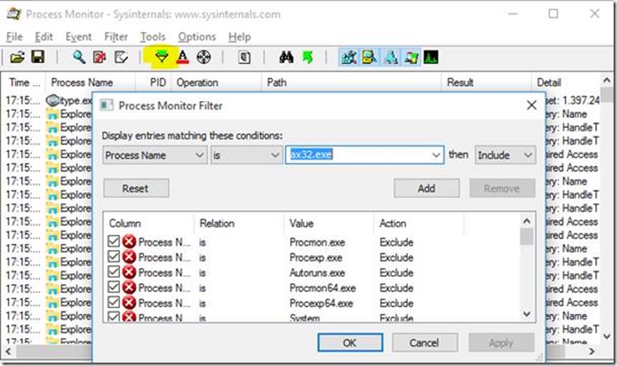
Task: Open the Filter menu
Action: point(116,37)
